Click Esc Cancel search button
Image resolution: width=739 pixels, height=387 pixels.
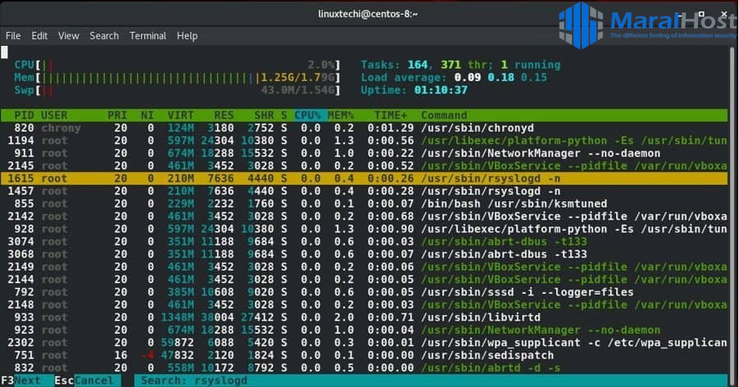pyautogui.click(x=87, y=380)
